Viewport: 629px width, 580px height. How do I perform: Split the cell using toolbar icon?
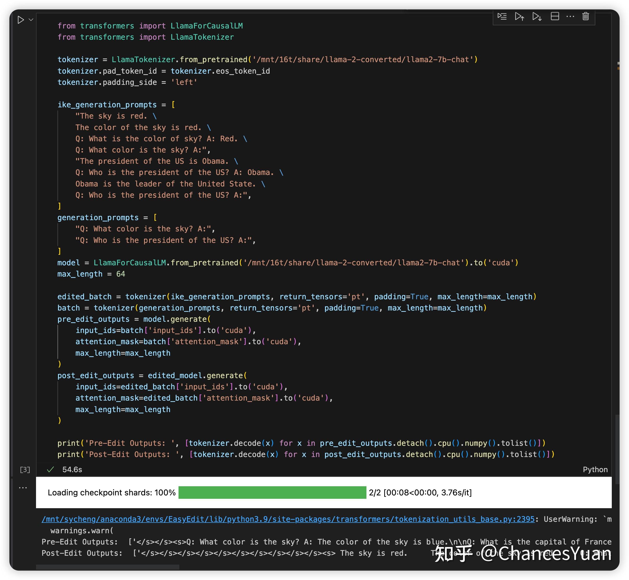click(555, 16)
